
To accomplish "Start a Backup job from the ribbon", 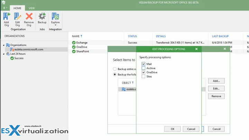I will [42, 18].
